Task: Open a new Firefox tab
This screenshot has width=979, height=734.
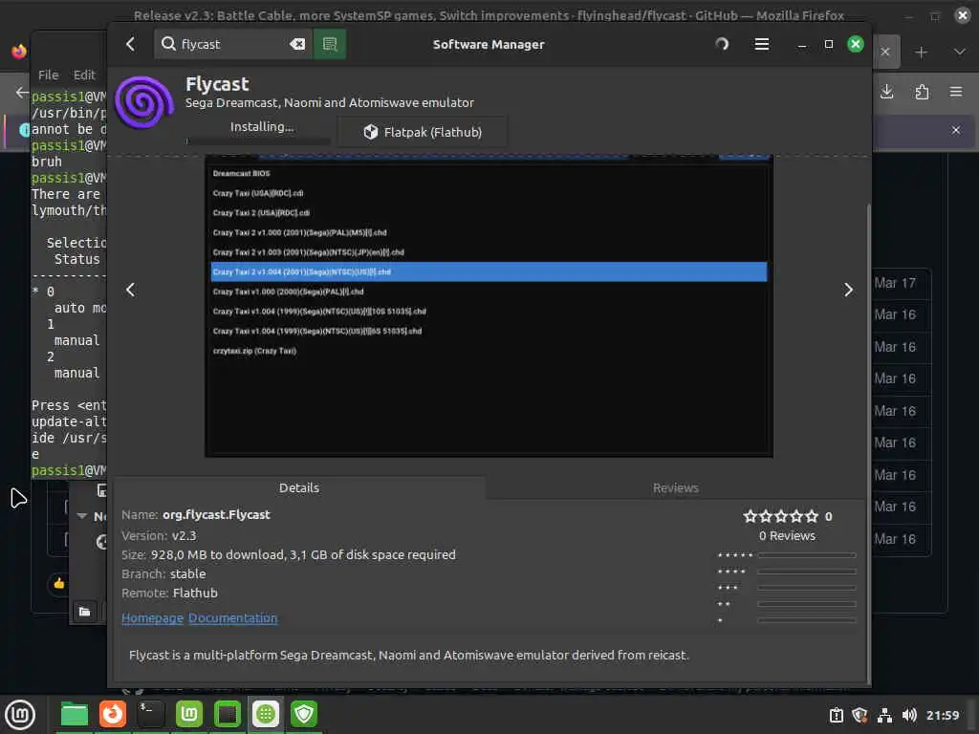Action: pyautogui.click(x=921, y=53)
